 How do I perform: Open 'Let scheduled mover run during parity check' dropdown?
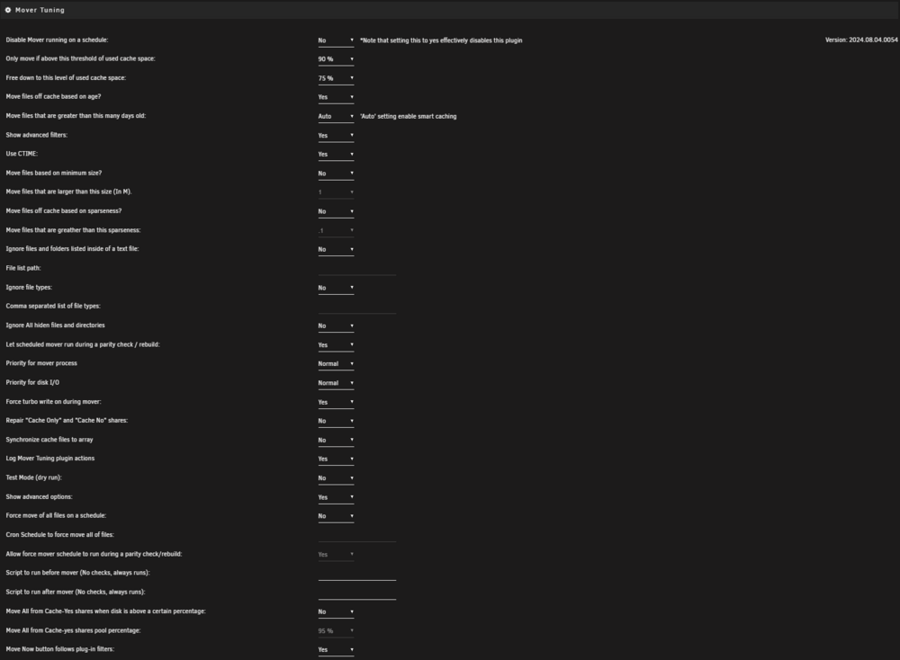coord(336,344)
